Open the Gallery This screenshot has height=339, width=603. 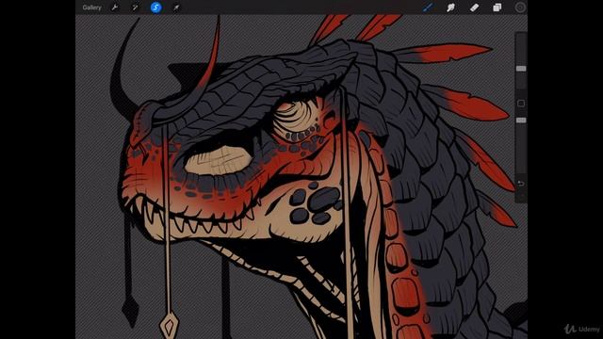click(x=91, y=8)
